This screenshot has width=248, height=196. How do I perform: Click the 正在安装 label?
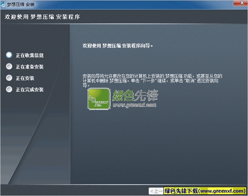pos(25,78)
